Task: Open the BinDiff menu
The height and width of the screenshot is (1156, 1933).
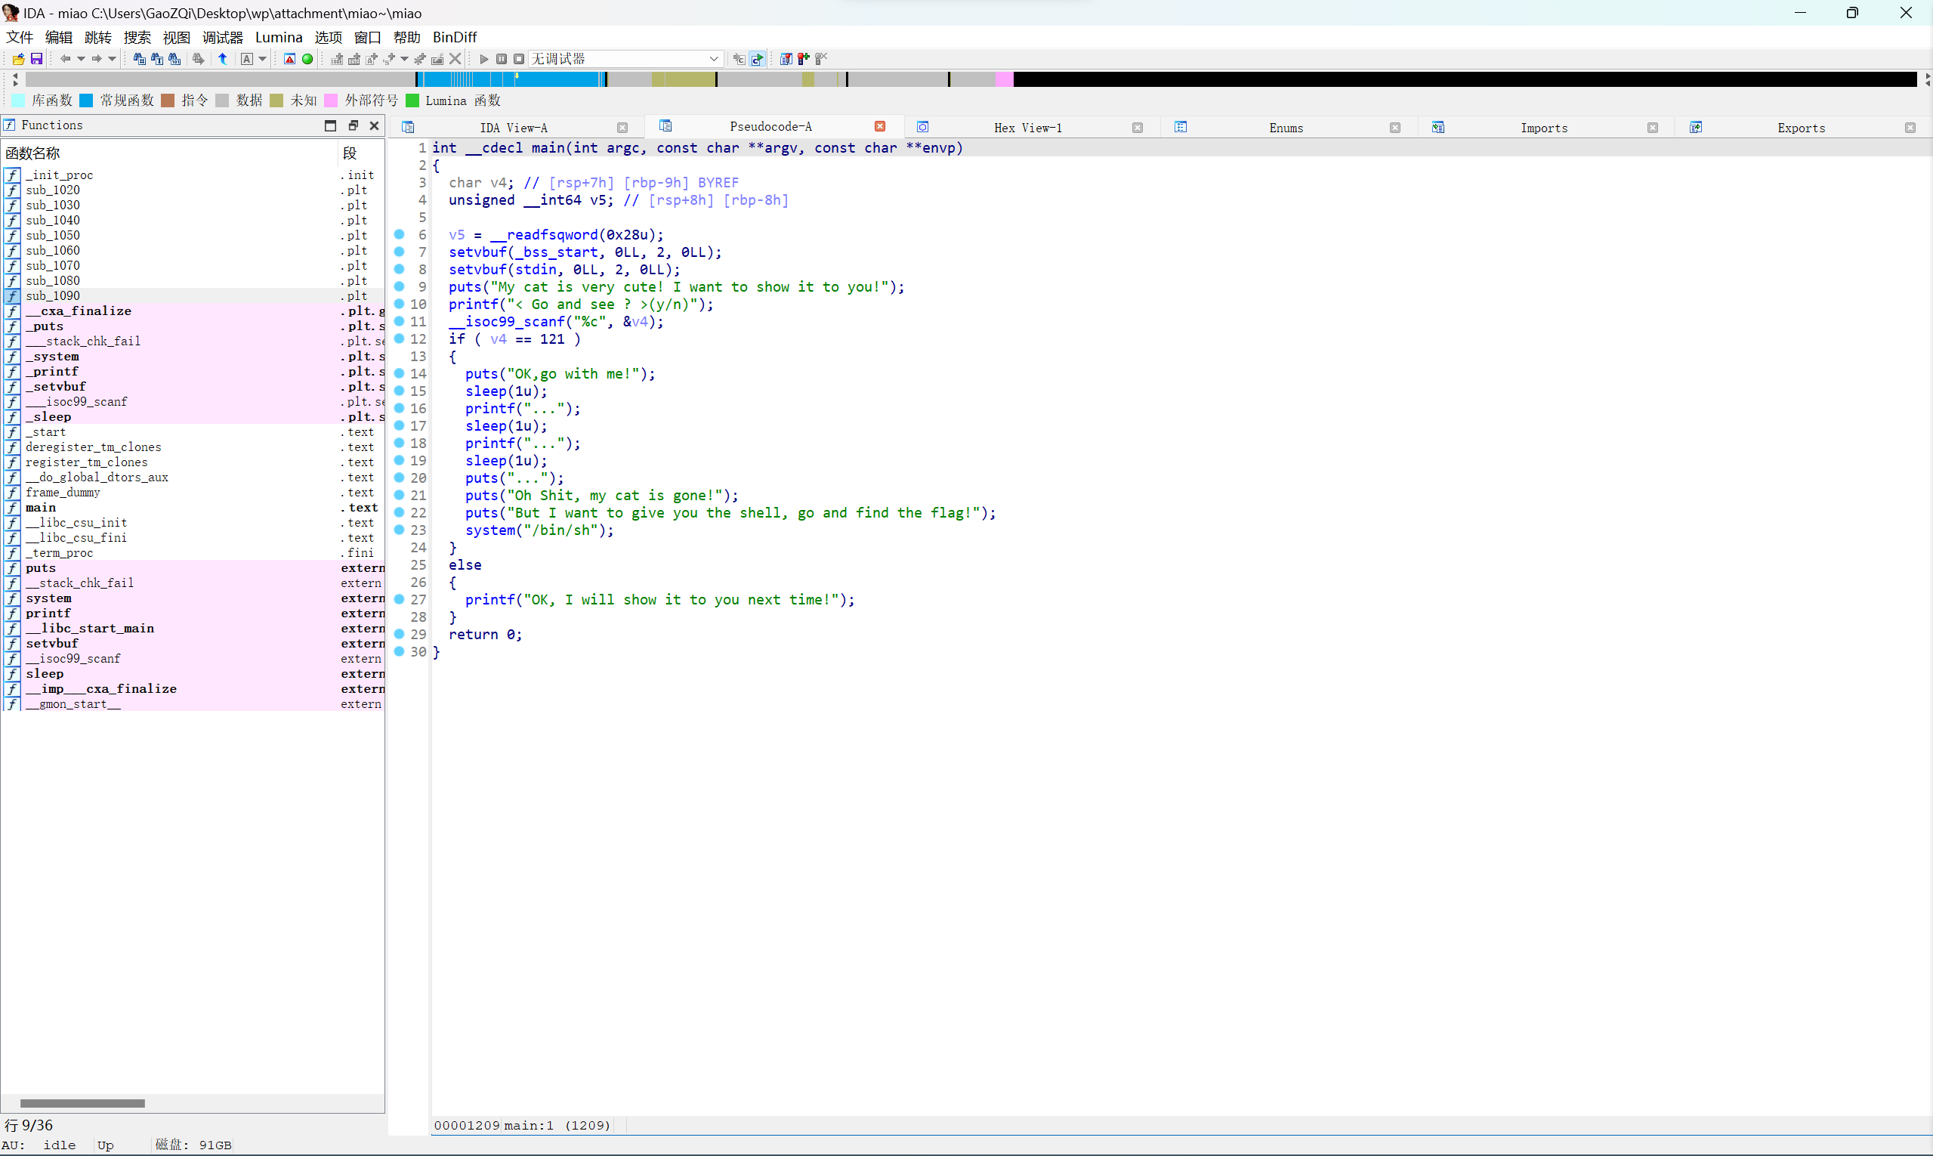Action: pos(455,37)
